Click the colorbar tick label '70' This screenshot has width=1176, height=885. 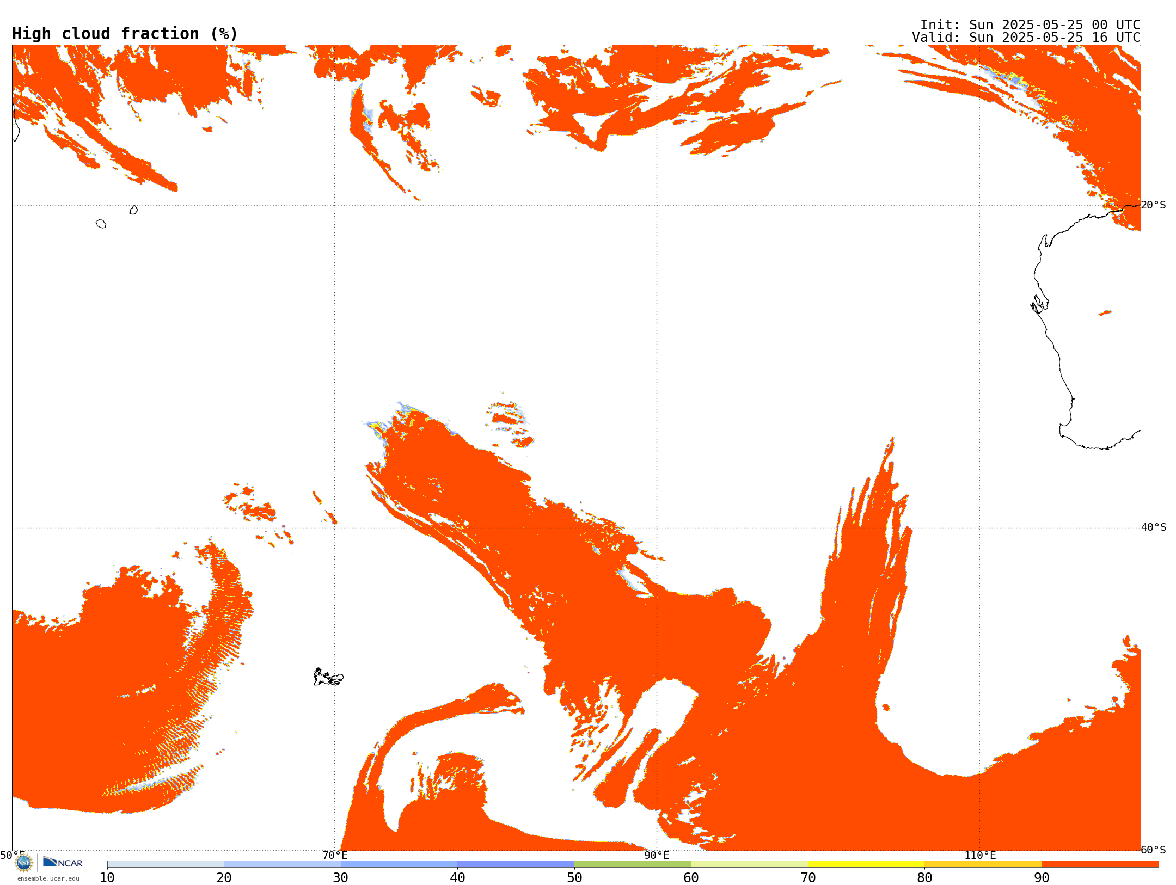[x=808, y=878]
